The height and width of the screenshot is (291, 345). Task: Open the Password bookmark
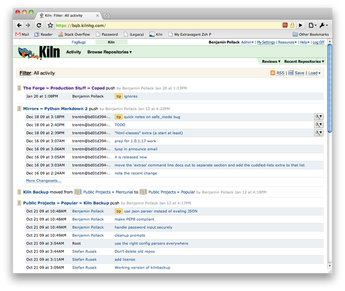coord(107,35)
